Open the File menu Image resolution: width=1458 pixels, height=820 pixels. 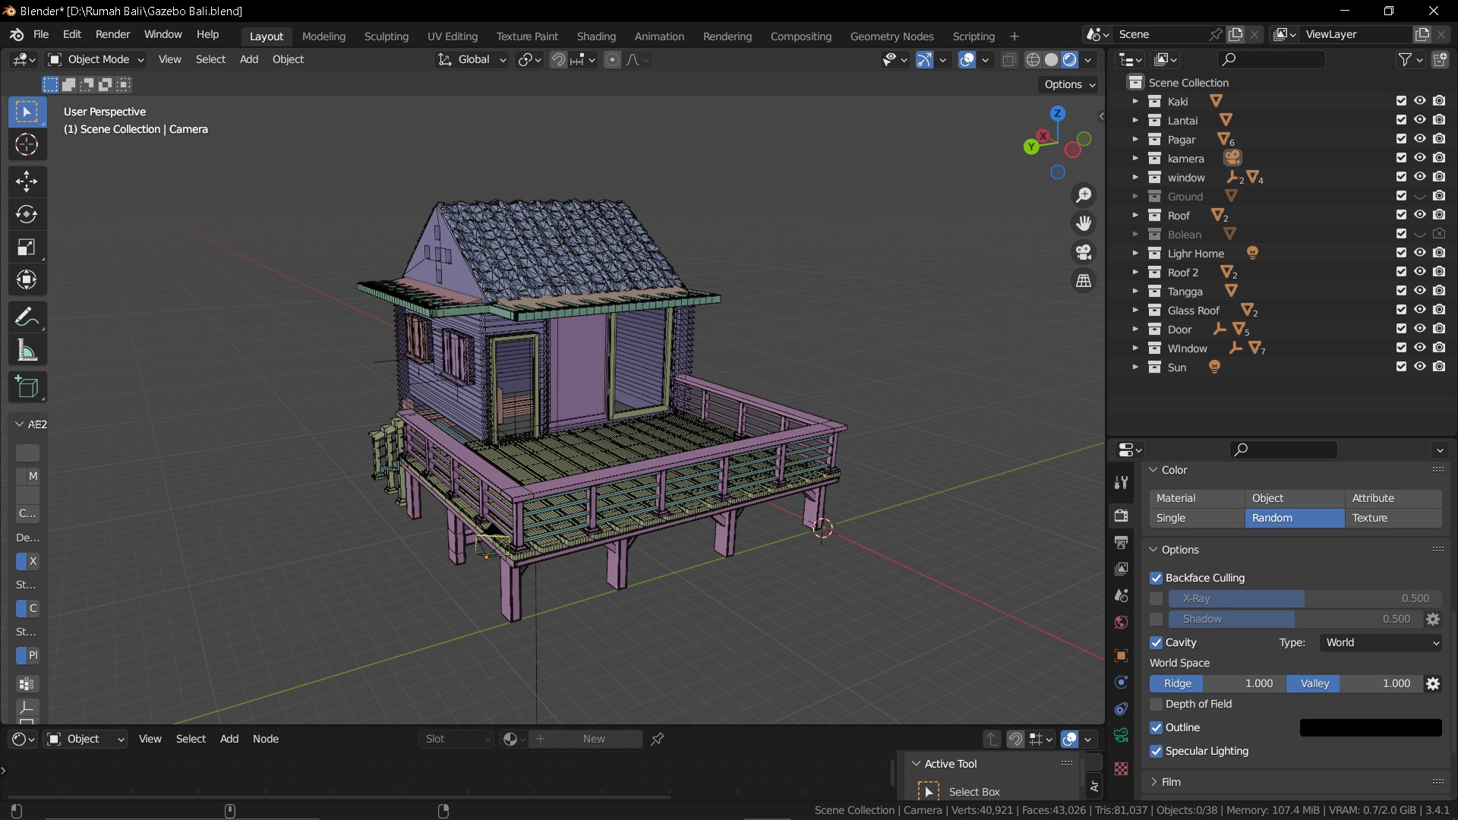coord(41,34)
